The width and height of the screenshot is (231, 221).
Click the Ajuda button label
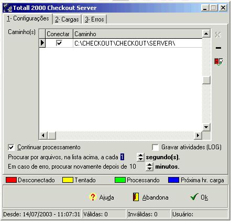[x=106, y=197]
